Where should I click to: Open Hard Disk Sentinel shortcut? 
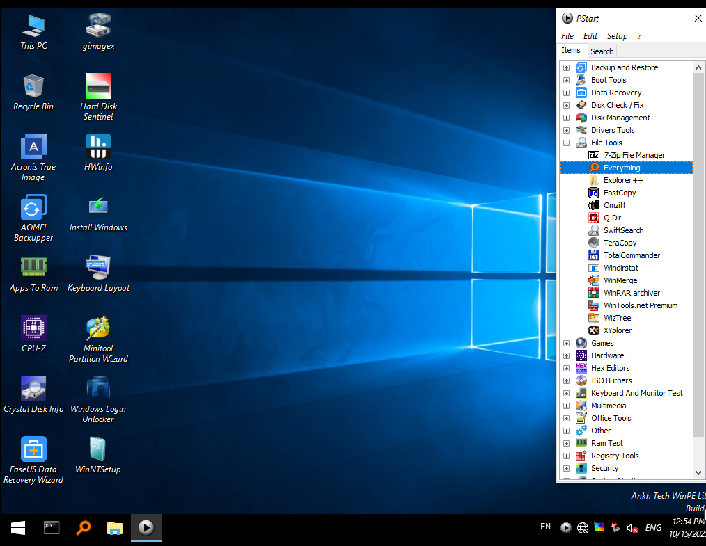pyautogui.click(x=98, y=86)
